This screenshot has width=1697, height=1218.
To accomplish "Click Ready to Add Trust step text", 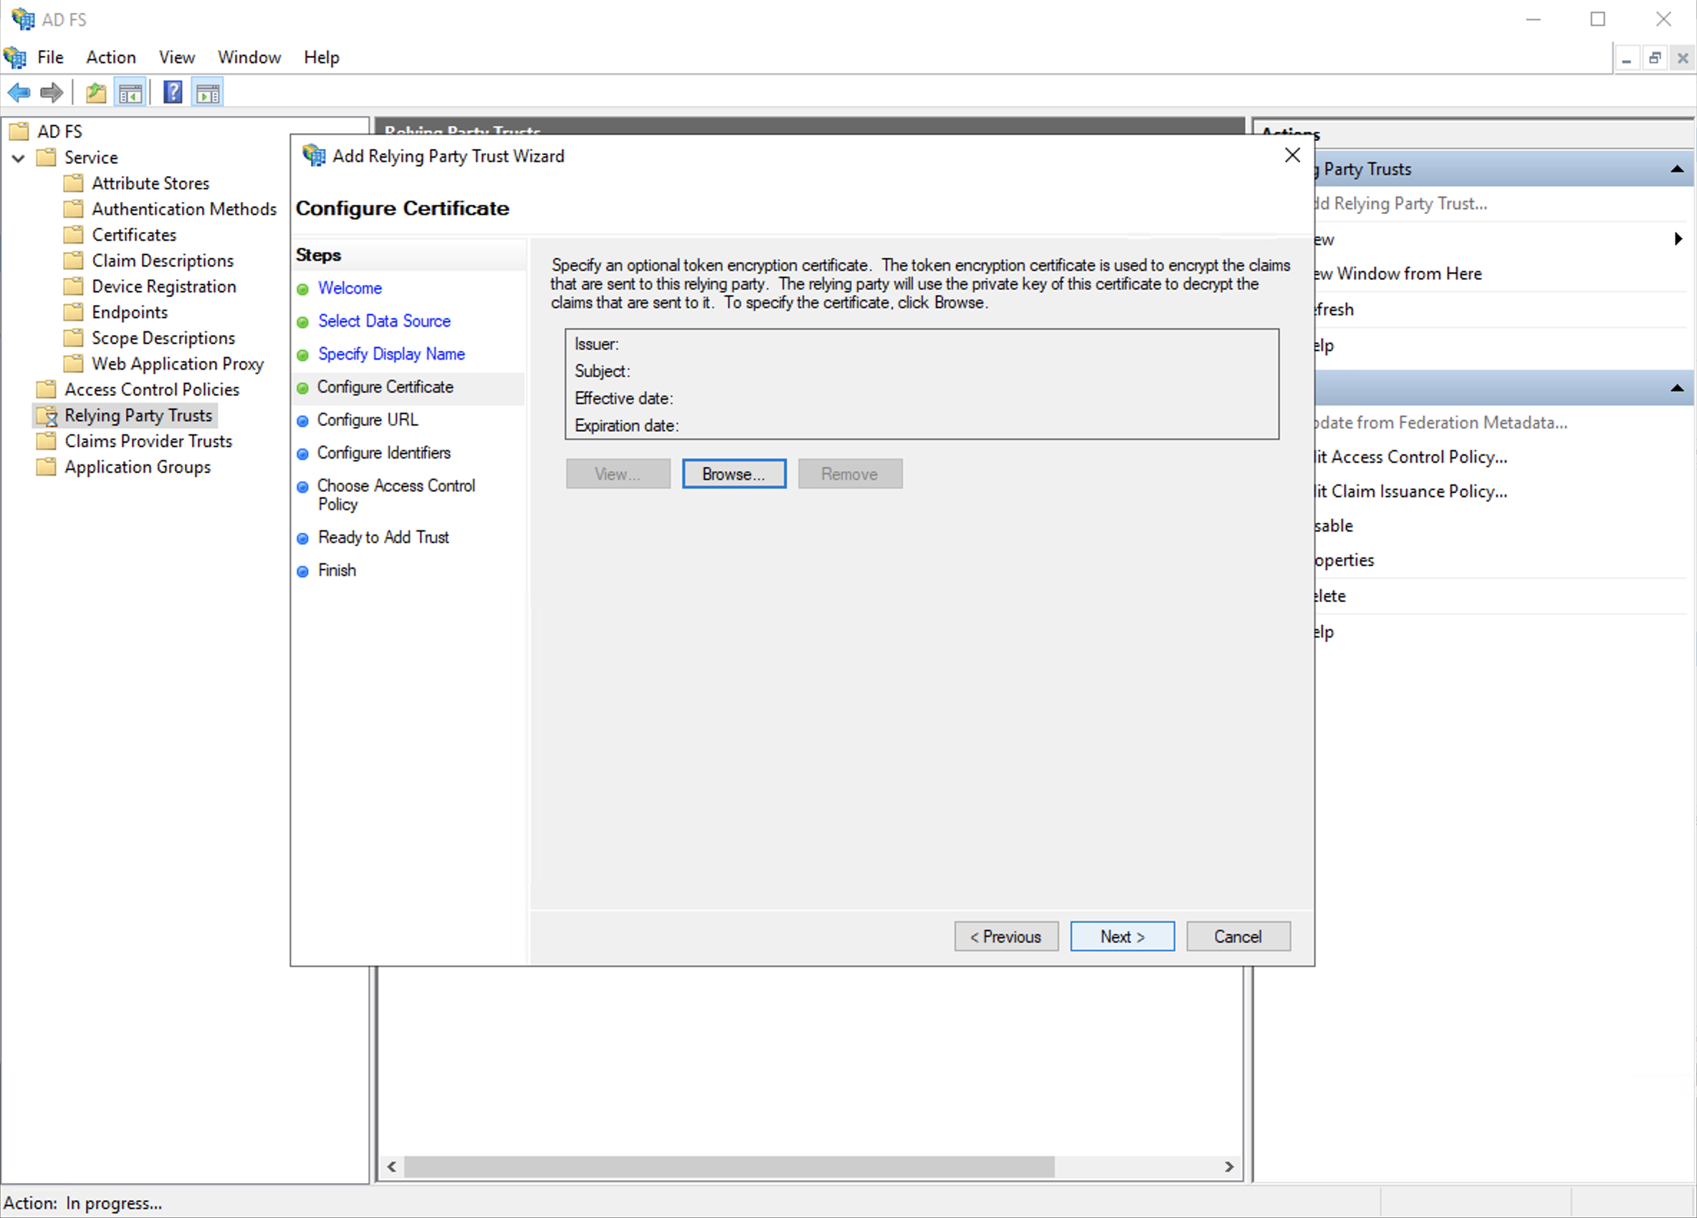I will pyautogui.click(x=383, y=537).
